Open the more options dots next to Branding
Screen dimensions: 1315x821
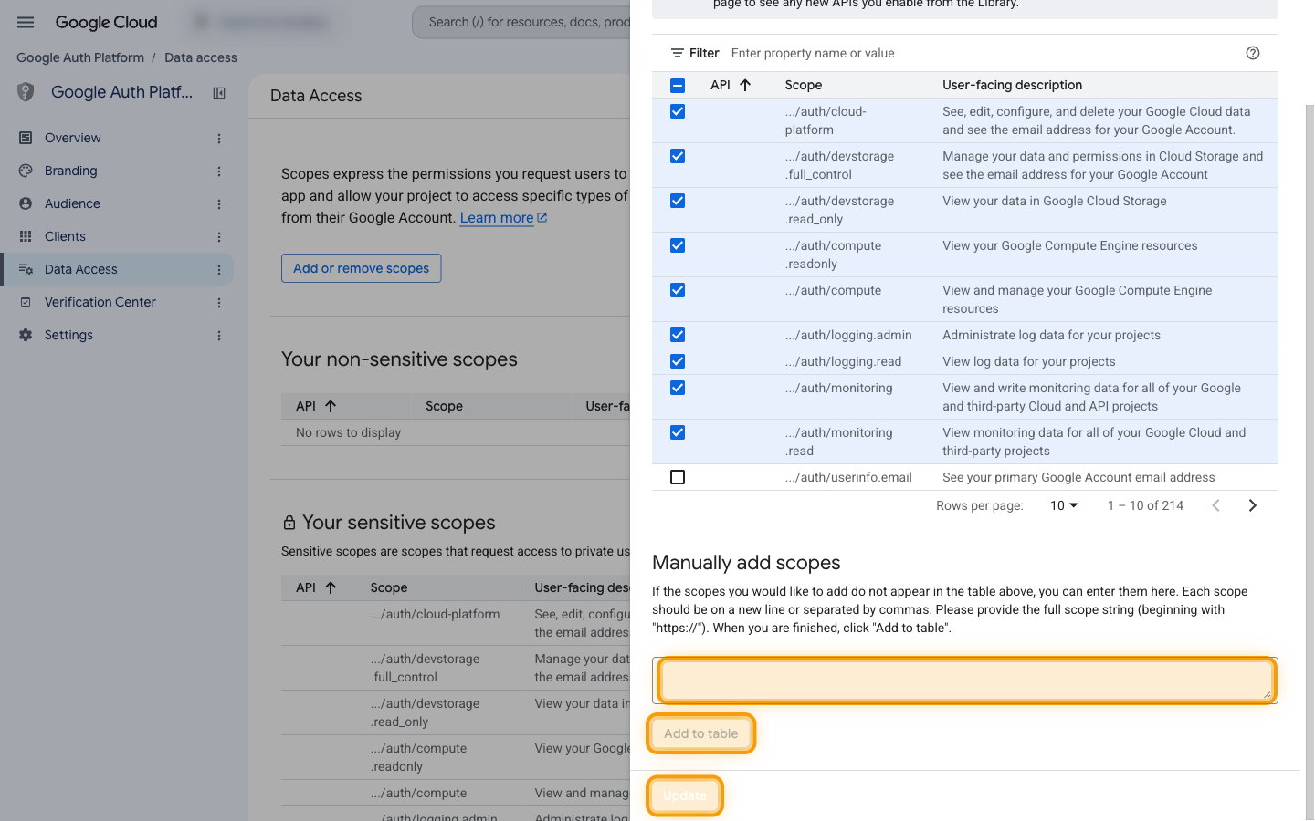(219, 171)
